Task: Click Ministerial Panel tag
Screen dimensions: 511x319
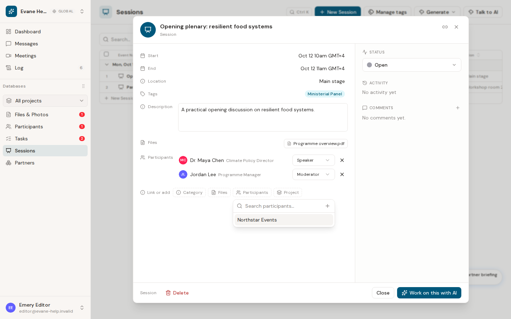Action: (325, 94)
